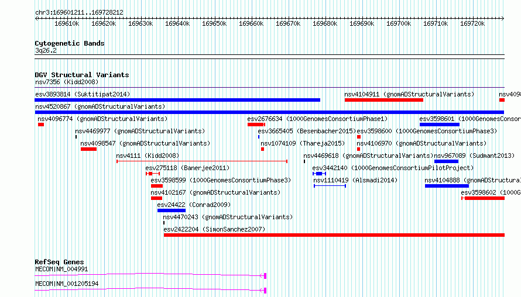
Task: Select the red bar under nsv4096774
Action: (x=41, y=125)
